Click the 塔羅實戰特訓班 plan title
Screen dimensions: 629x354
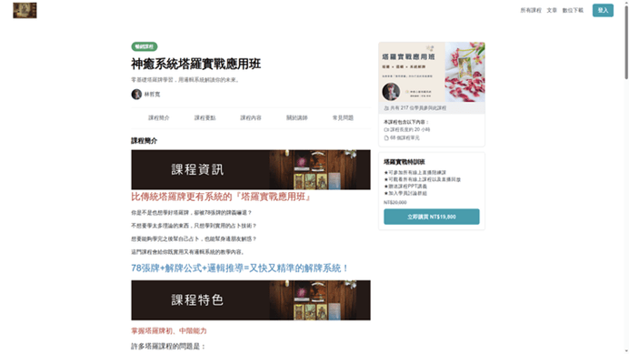point(404,162)
